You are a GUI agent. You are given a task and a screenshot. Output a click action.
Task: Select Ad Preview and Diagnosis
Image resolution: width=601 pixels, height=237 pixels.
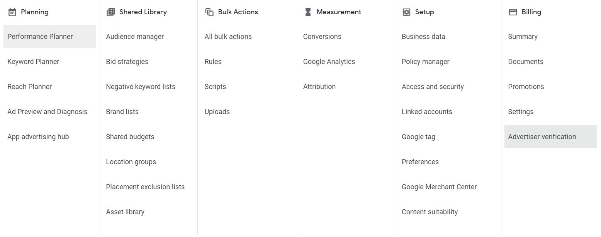pyautogui.click(x=47, y=111)
